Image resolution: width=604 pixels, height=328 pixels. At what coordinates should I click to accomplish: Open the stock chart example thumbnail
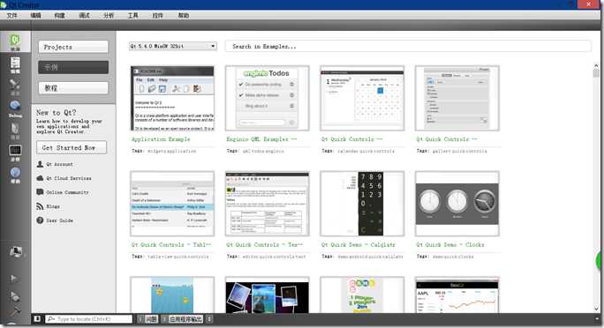click(457, 294)
